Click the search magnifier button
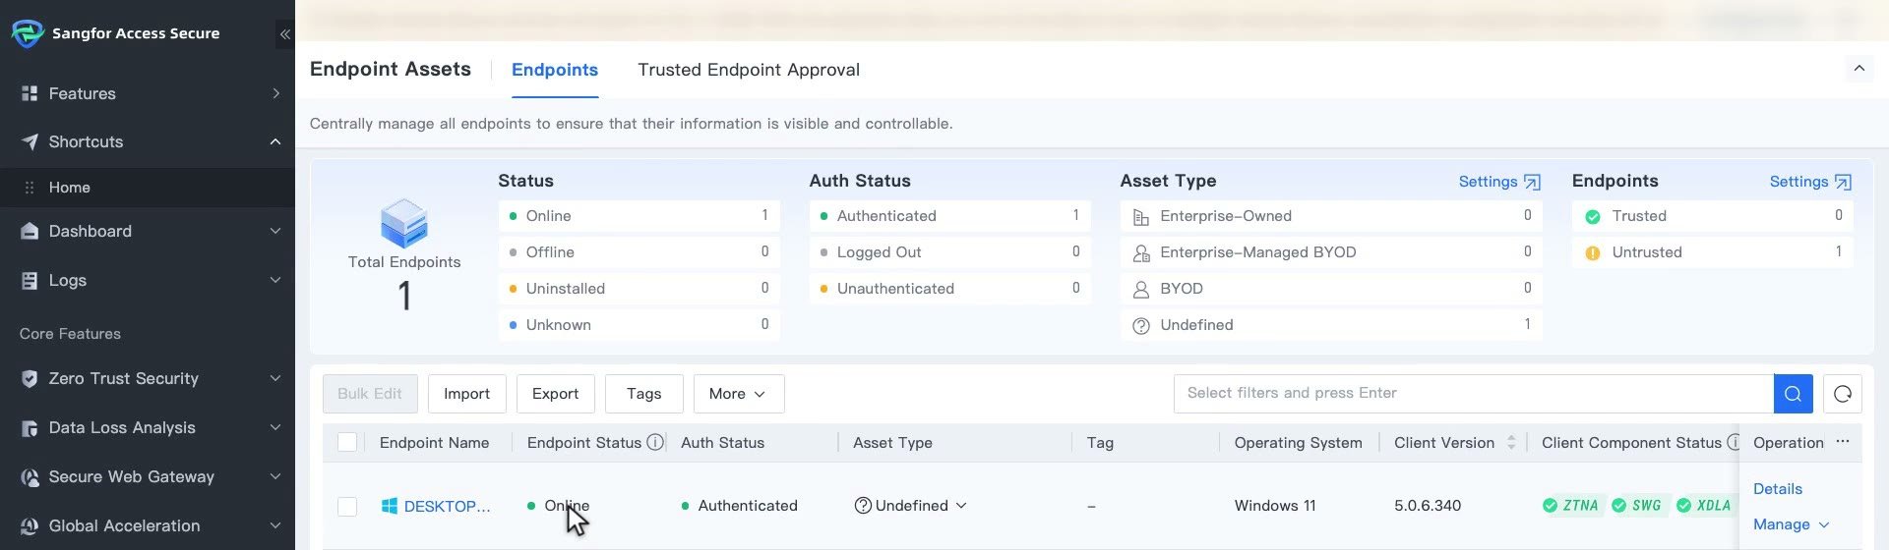This screenshot has width=1889, height=550. 1793,393
